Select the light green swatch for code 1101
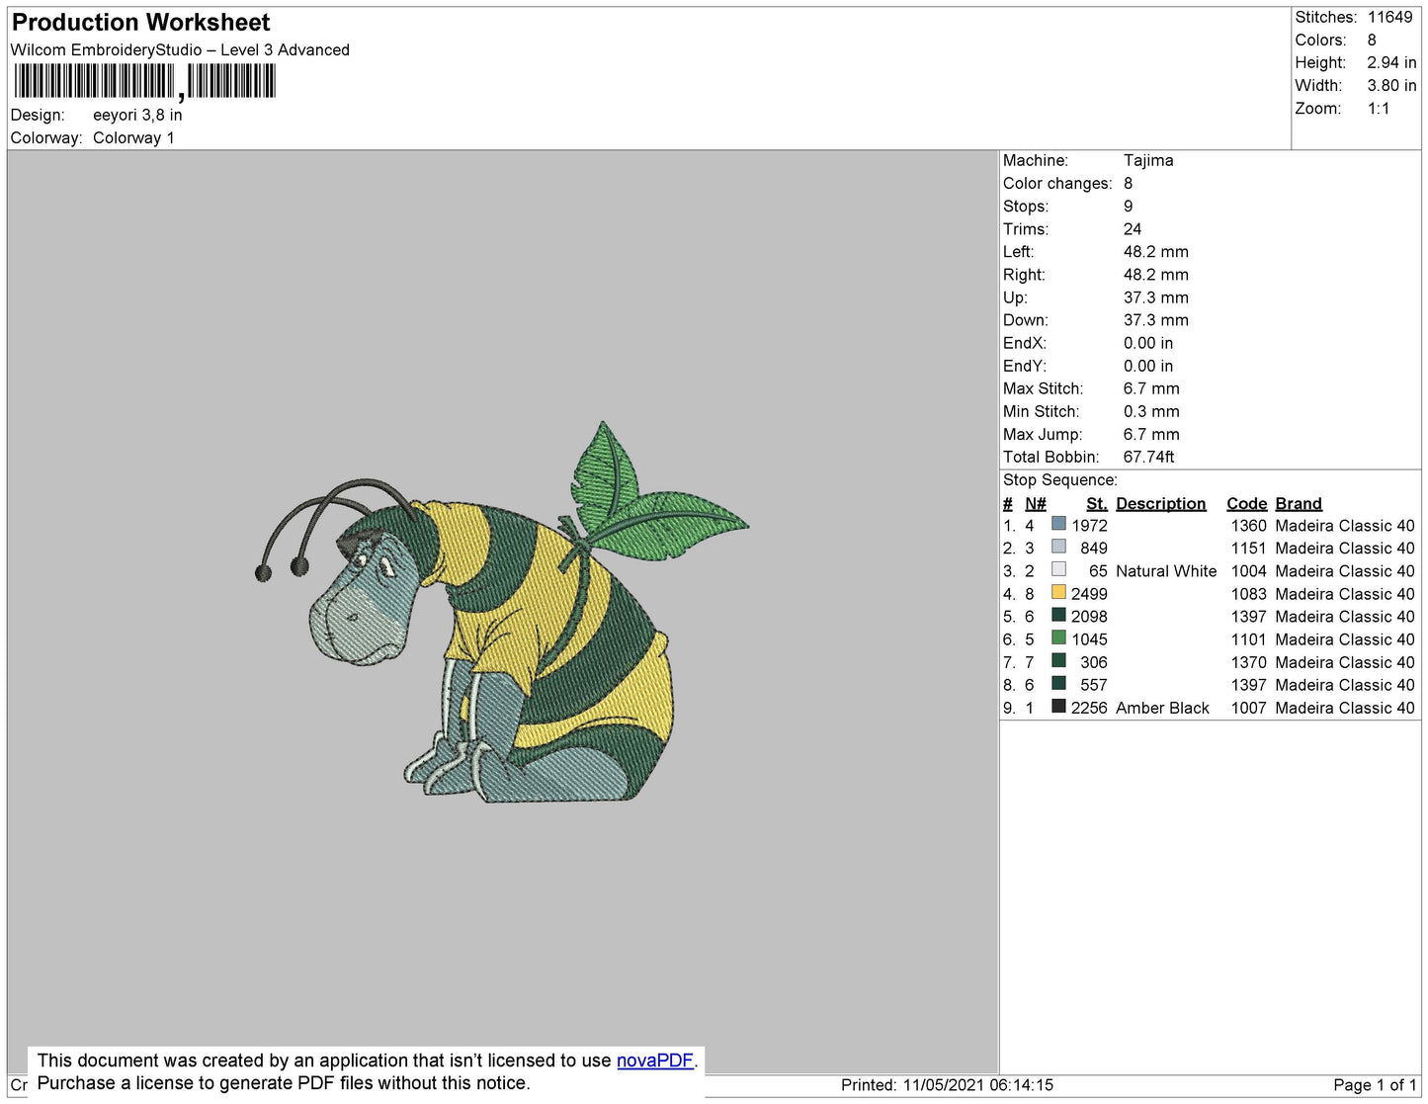Viewport: 1428px width, 1104px height. pos(1058,638)
